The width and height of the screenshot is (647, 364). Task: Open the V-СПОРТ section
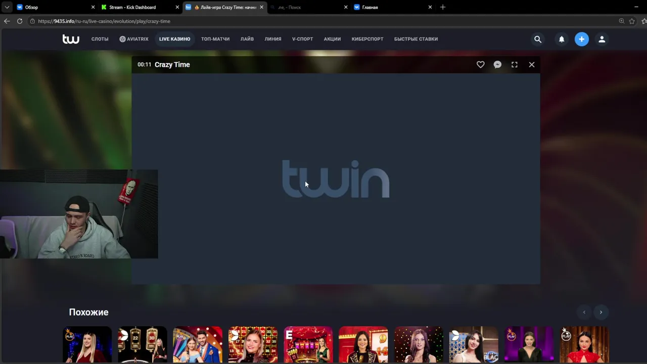pyautogui.click(x=302, y=39)
